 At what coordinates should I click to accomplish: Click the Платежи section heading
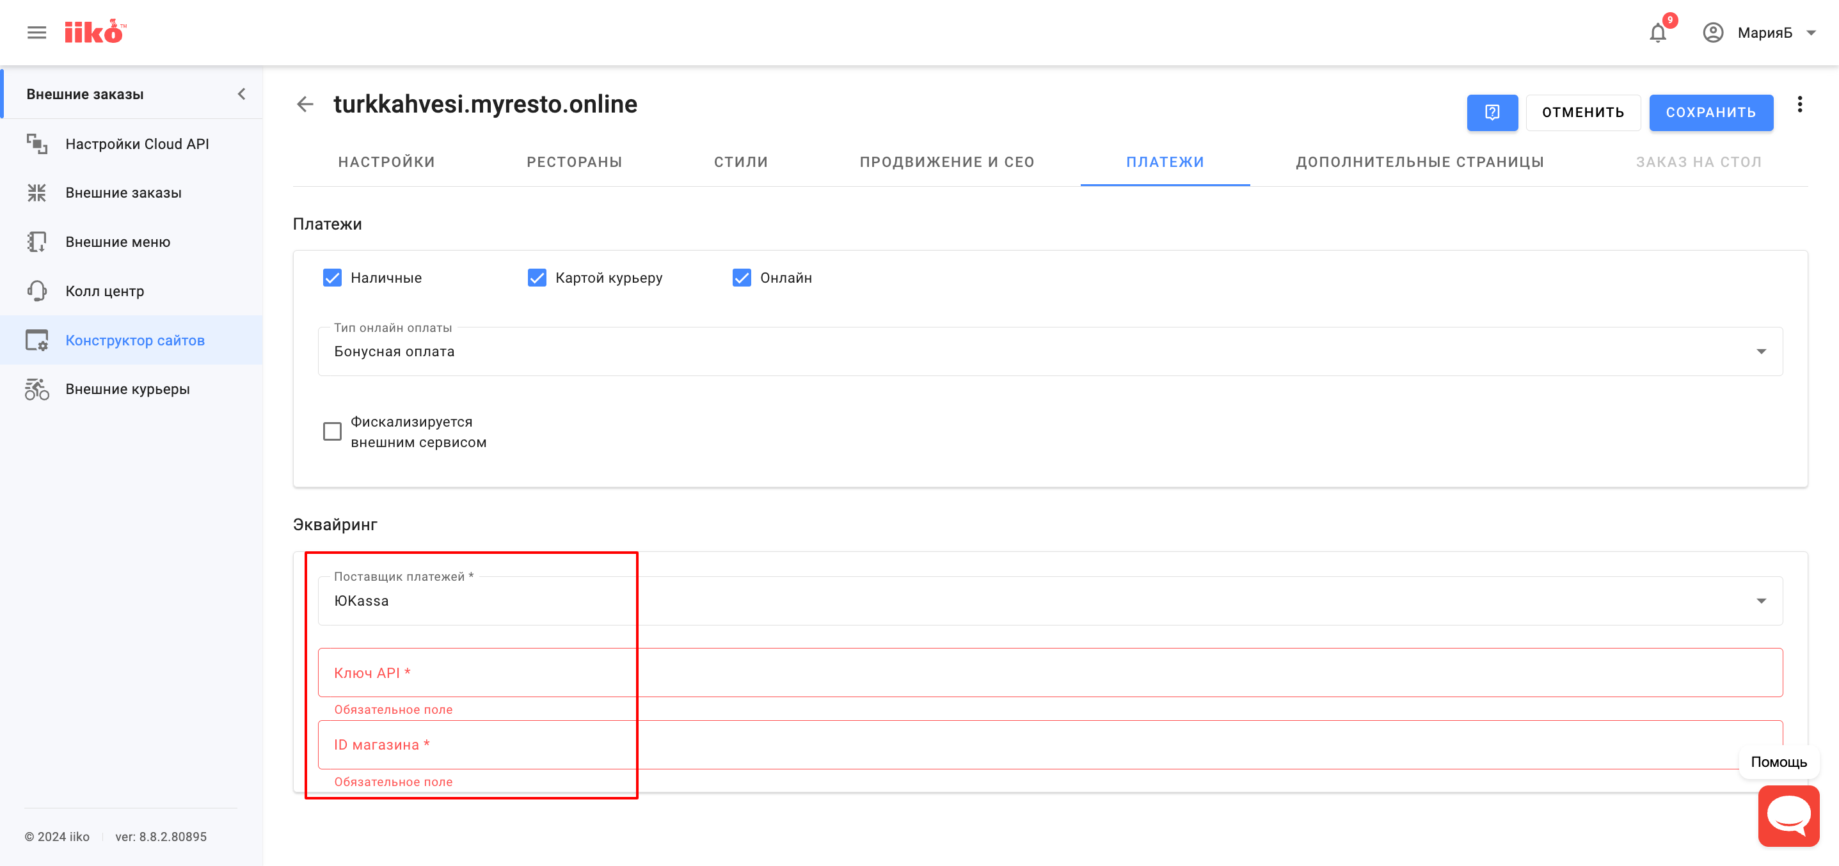[327, 224]
